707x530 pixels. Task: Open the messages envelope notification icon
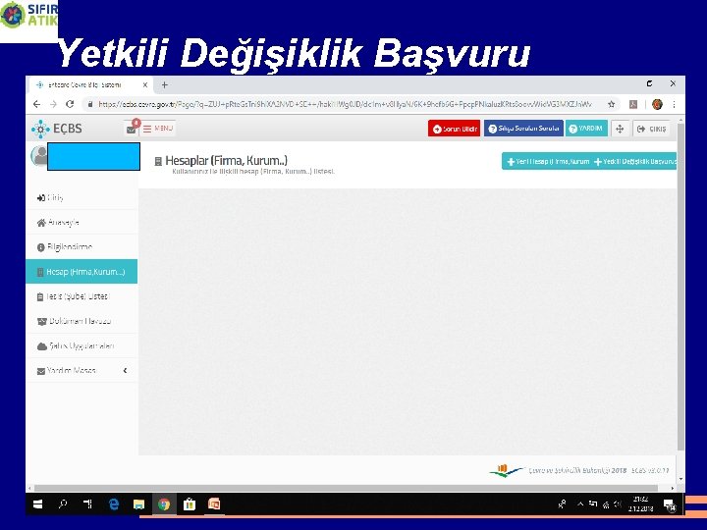tap(132, 129)
